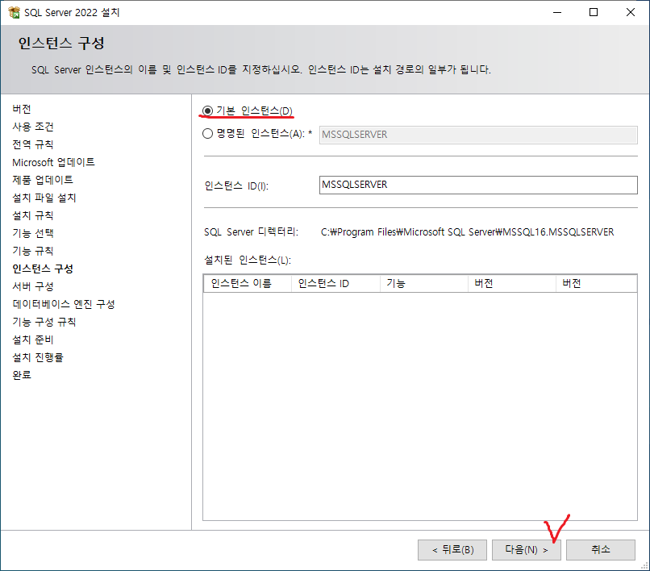The height and width of the screenshot is (571, 650).
Task: Select the bold 인스턴스 구성 sidebar step
Action: [43, 269]
